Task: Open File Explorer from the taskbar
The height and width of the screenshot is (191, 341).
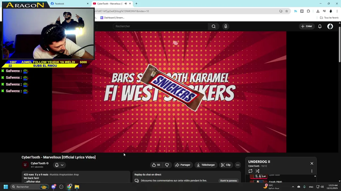Action: click(77, 187)
